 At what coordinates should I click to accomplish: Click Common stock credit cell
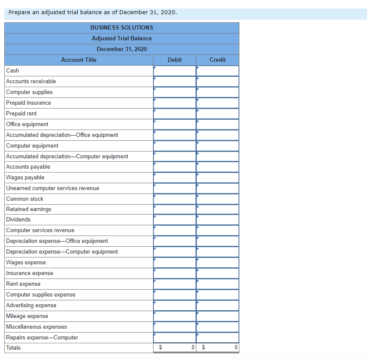coord(218,200)
